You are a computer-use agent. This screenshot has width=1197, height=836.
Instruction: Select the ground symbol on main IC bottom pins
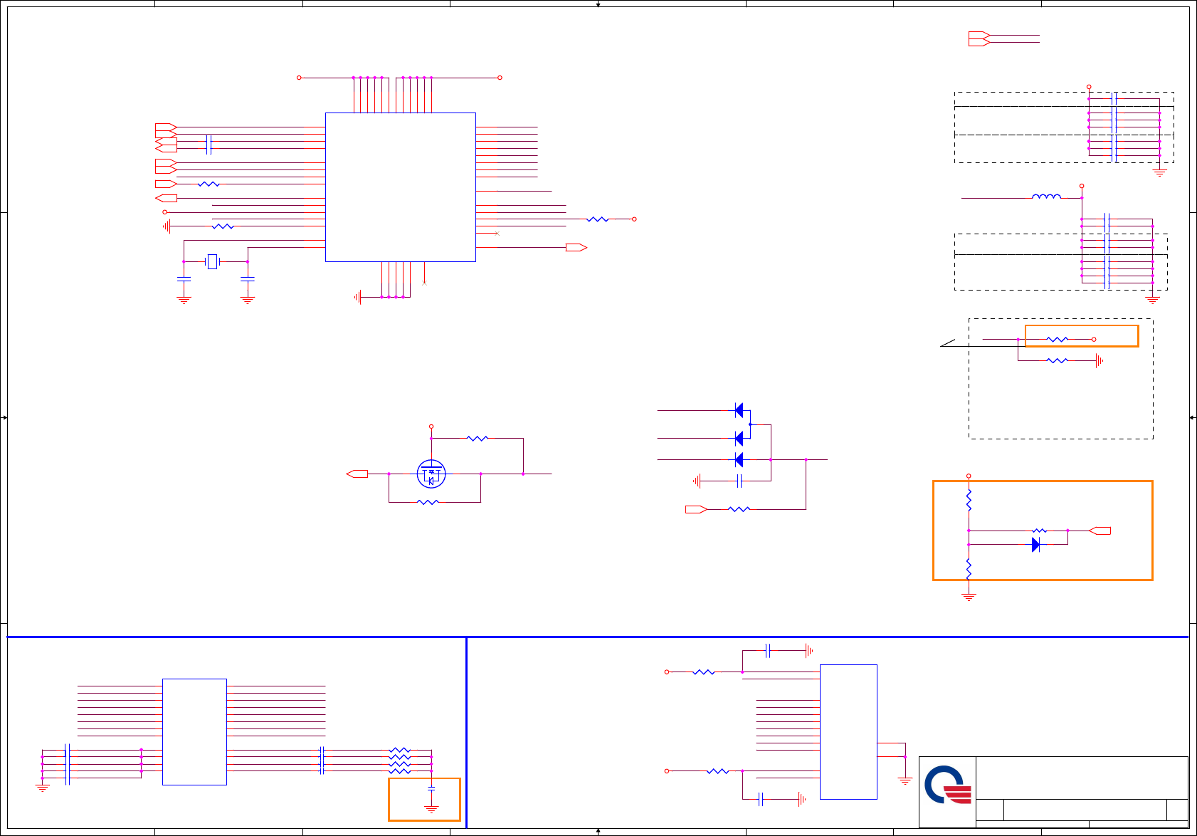358,297
